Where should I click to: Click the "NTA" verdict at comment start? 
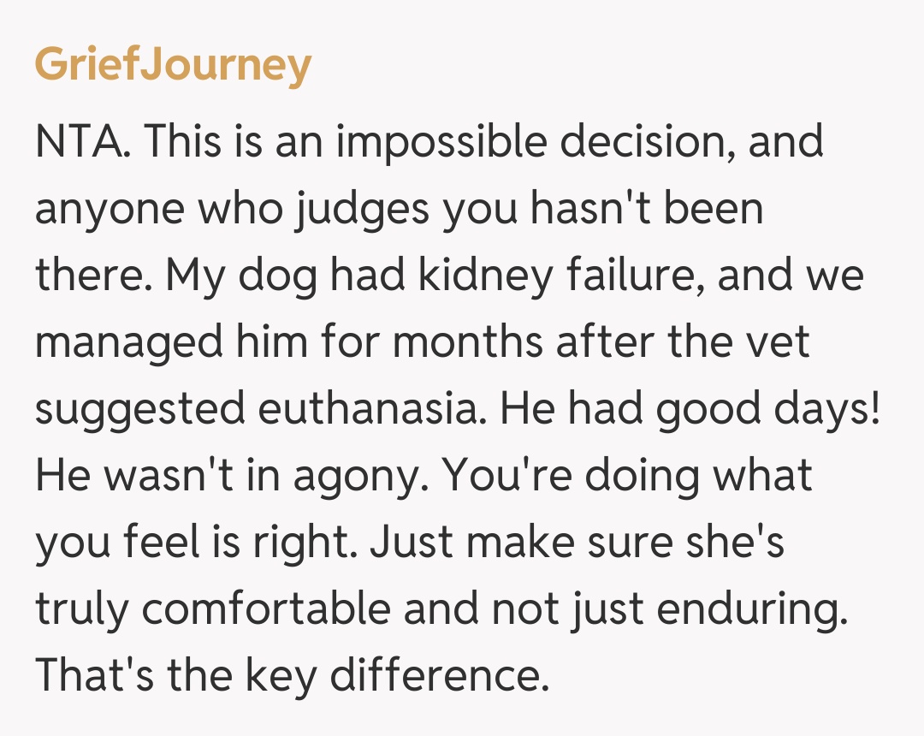click(x=82, y=141)
